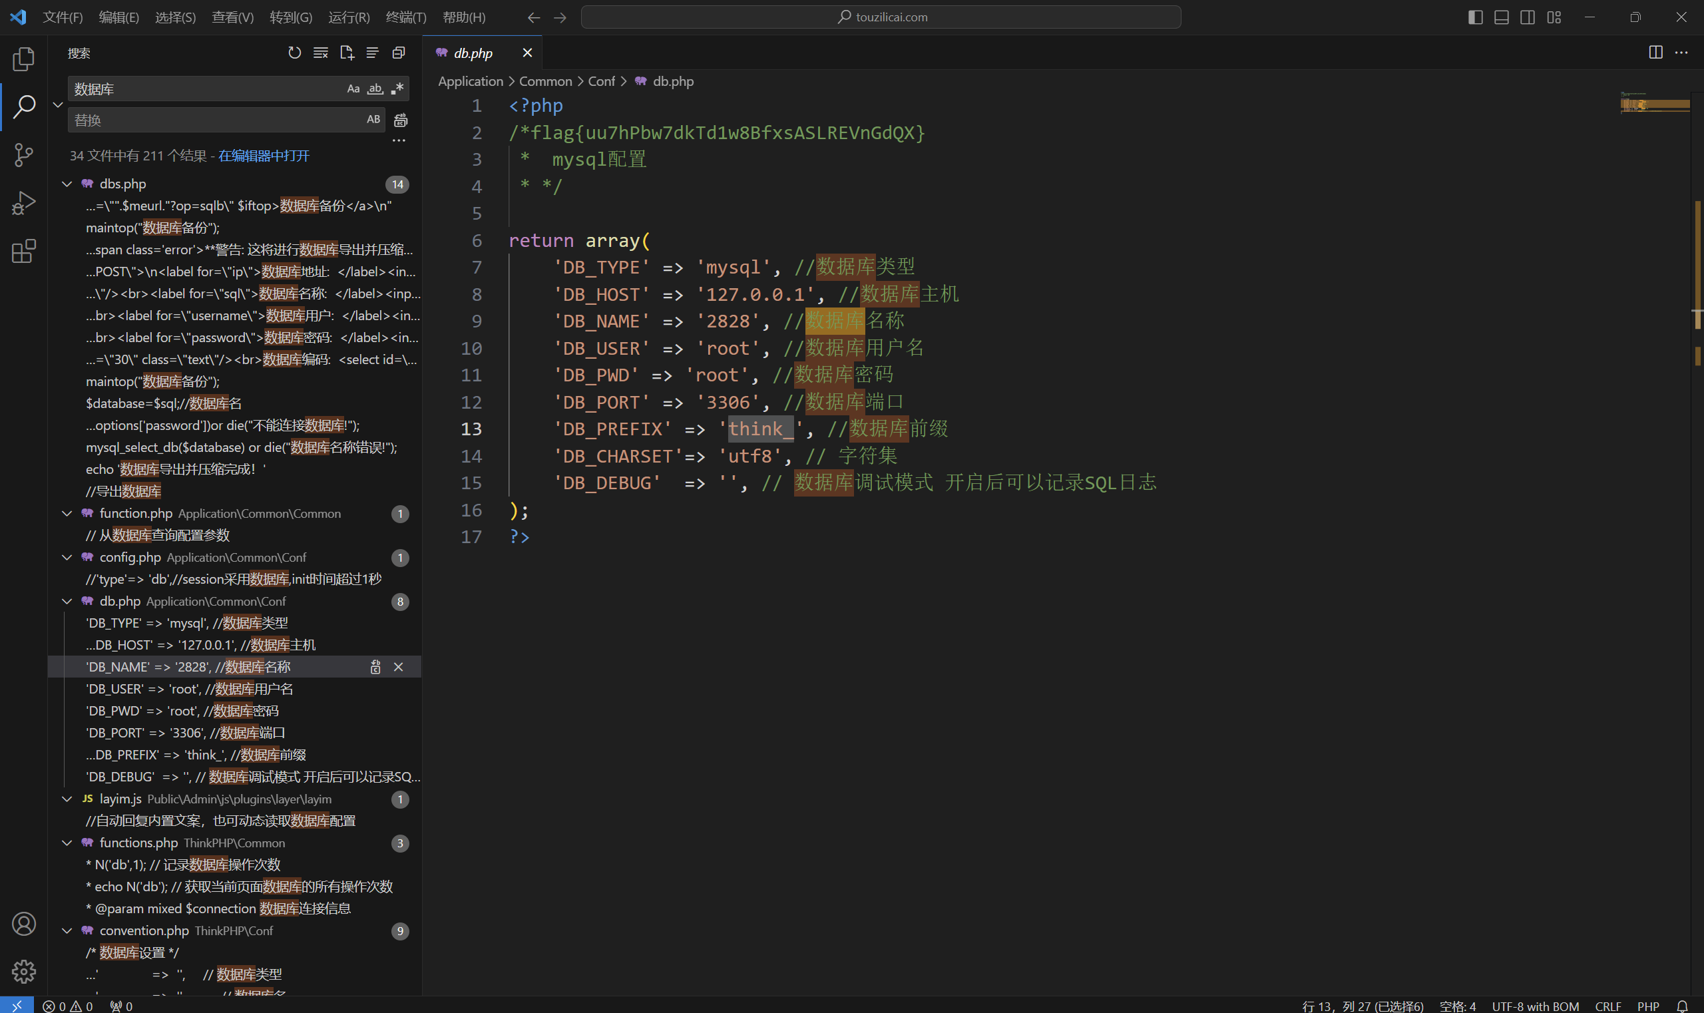
Task: Click the editor minimap
Action: [1655, 104]
